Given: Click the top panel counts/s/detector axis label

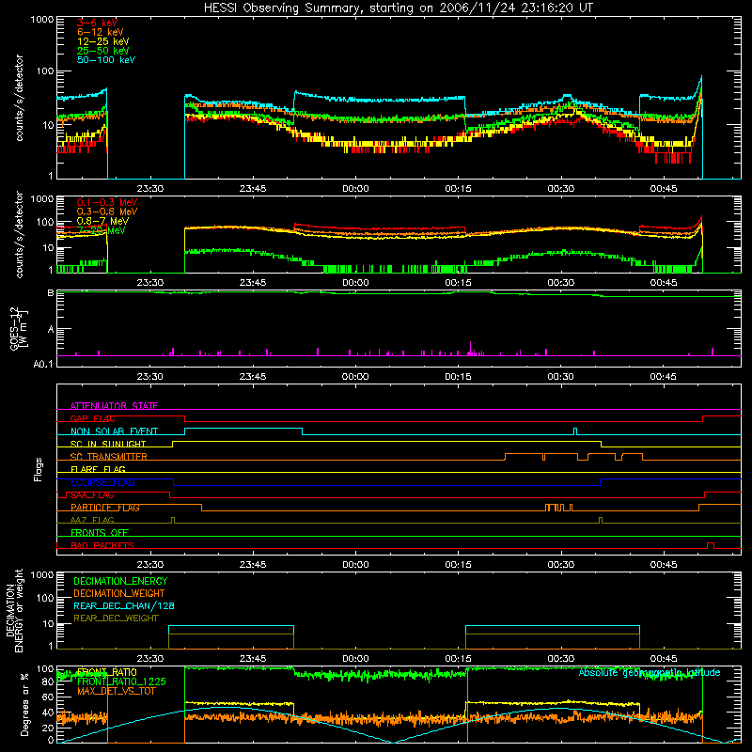Looking at the screenshot, I should pyautogui.click(x=19, y=98).
